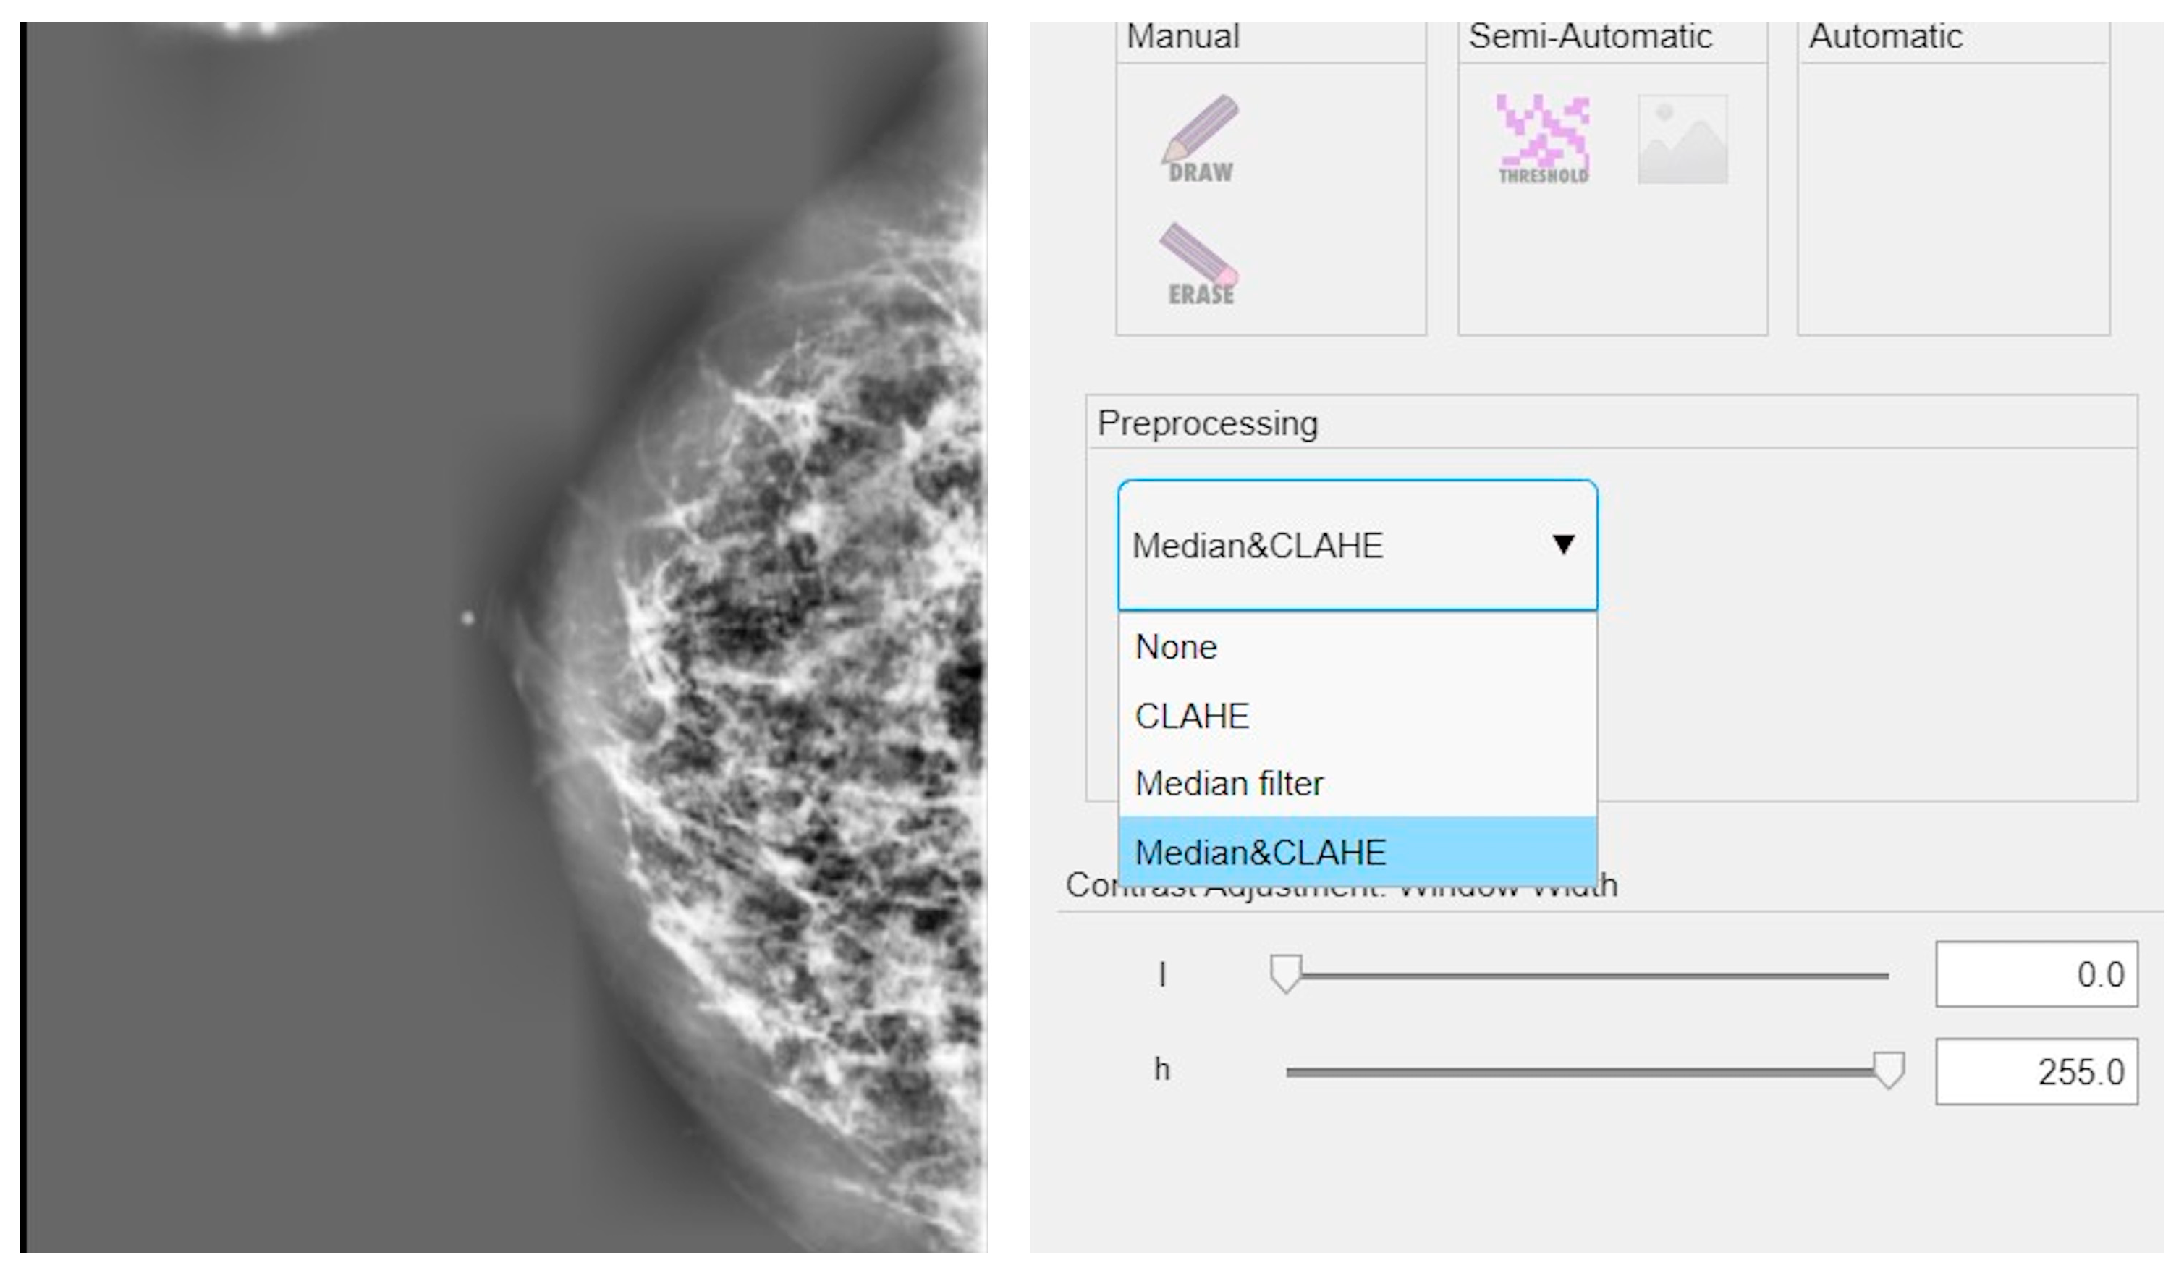2184x1271 pixels.
Task: Click the low (l) slider handle
Action: 1285,974
